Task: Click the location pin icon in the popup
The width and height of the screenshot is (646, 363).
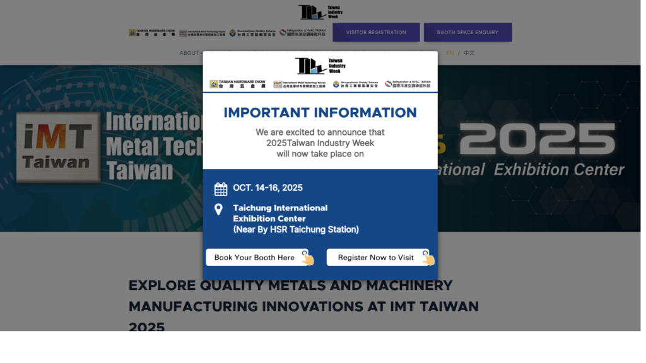Action: click(x=219, y=209)
